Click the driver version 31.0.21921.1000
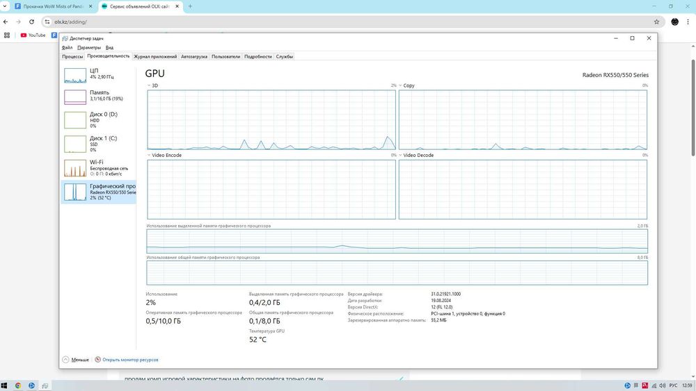 pyautogui.click(x=445, y=294)
